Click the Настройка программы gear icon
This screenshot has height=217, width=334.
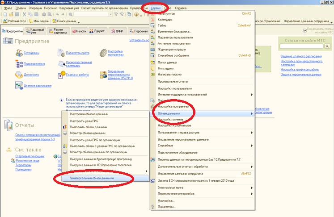click(103, 53)
